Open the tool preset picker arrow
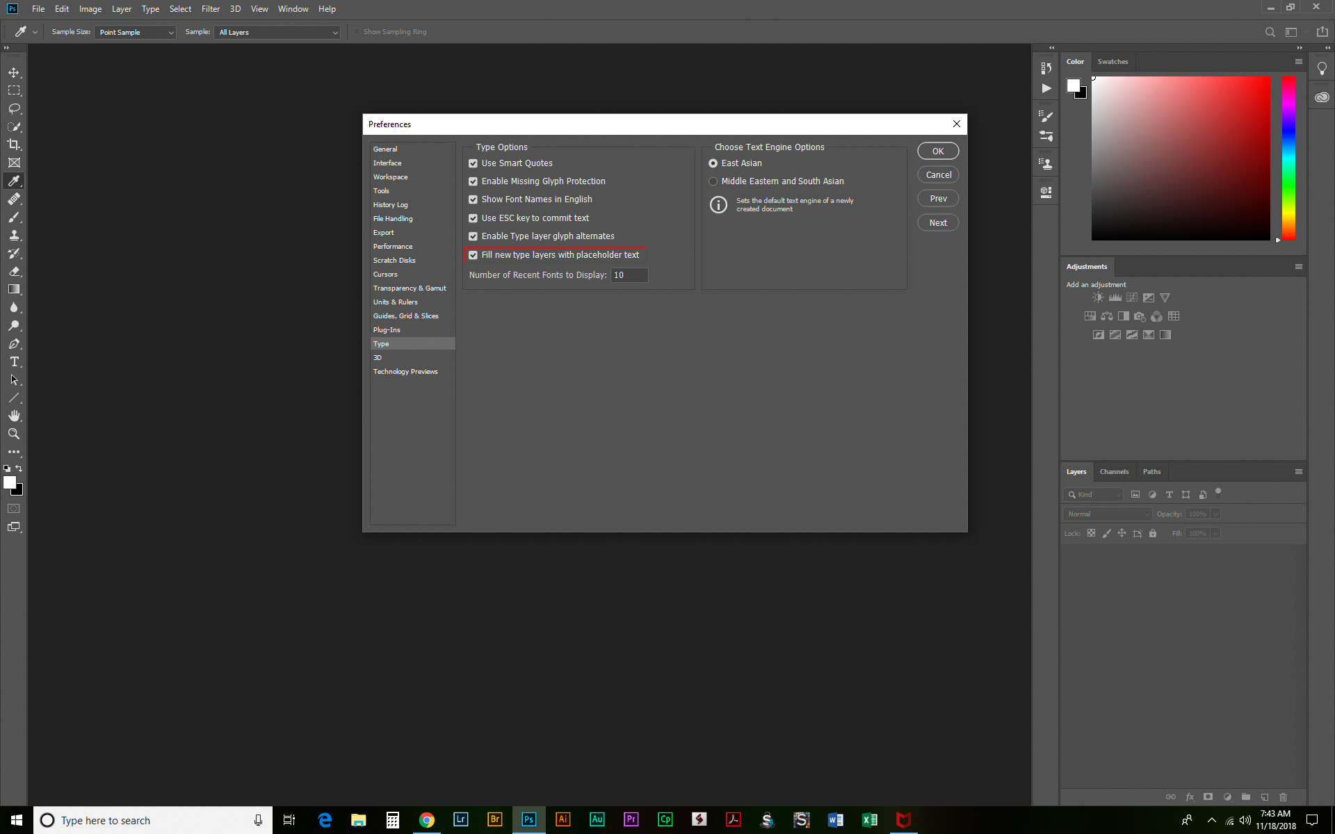 (35, 32)
